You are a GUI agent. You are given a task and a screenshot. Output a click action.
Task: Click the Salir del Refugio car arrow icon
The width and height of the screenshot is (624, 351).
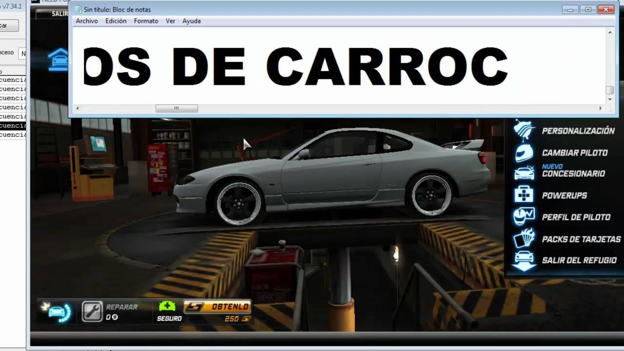point(525,260)
